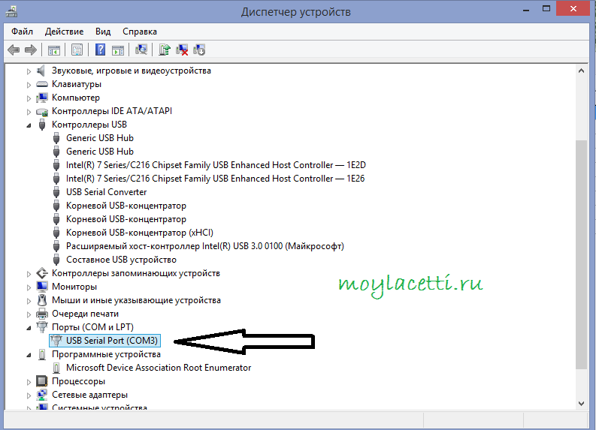
Task: Scan for hardware changes toolbar icon
Action: coord(141,50)
